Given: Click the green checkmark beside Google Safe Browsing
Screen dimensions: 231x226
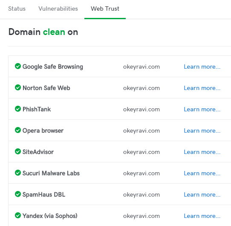Looking at the screenshot, I should 18,66.
